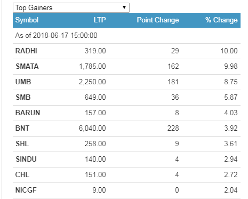Image resolution: width=248 pixels, height=199 pixels.
Task: Open the NICGF stock symbol
Action: 26,190
